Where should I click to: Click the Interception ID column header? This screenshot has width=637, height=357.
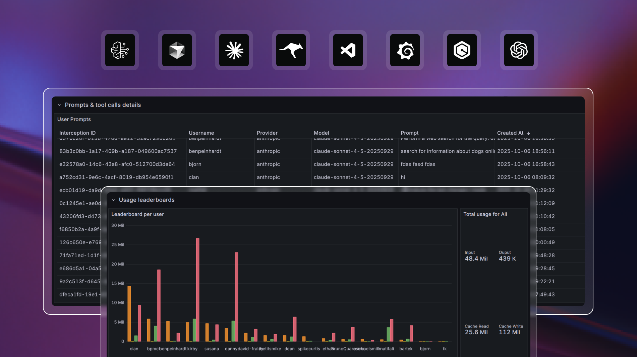(x=77, y=133)
